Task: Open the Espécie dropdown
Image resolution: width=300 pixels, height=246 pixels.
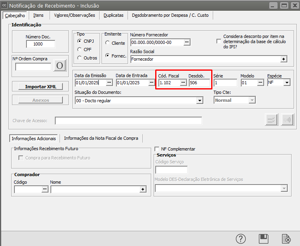Action: point(287,83)
